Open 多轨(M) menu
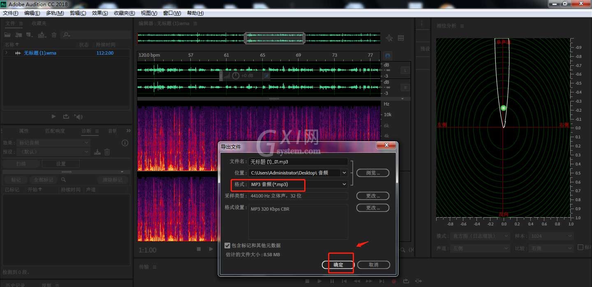Screen dimensions: 592x287 coord(55,13)
